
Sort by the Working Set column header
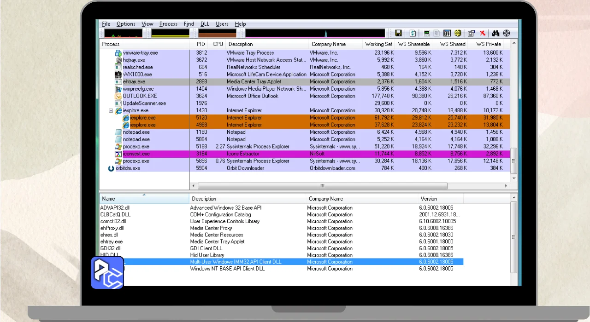point(378,44)
